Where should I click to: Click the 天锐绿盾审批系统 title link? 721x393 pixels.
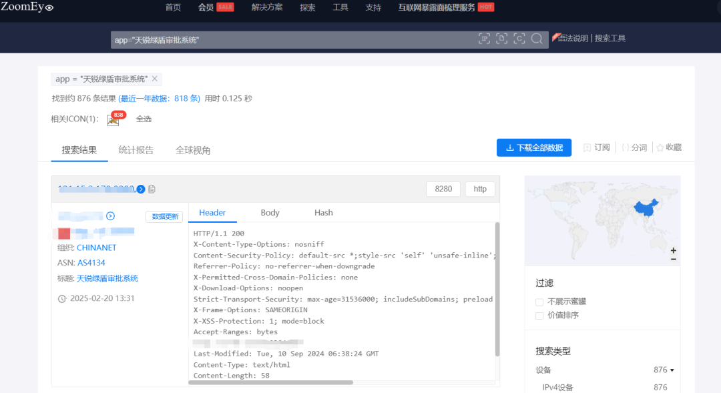pos(107,278)
